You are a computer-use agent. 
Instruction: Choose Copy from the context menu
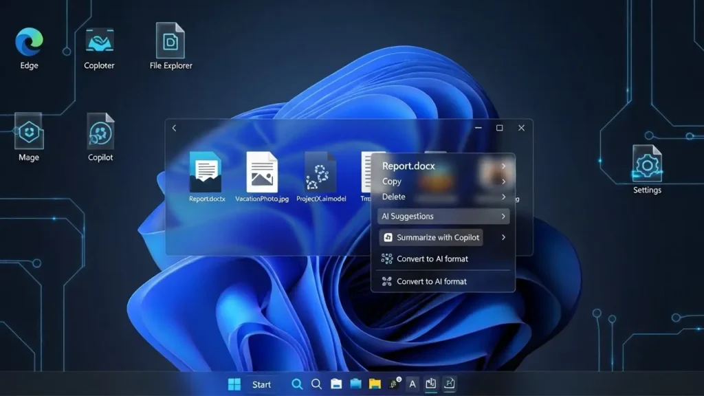[x=392, y=181]
